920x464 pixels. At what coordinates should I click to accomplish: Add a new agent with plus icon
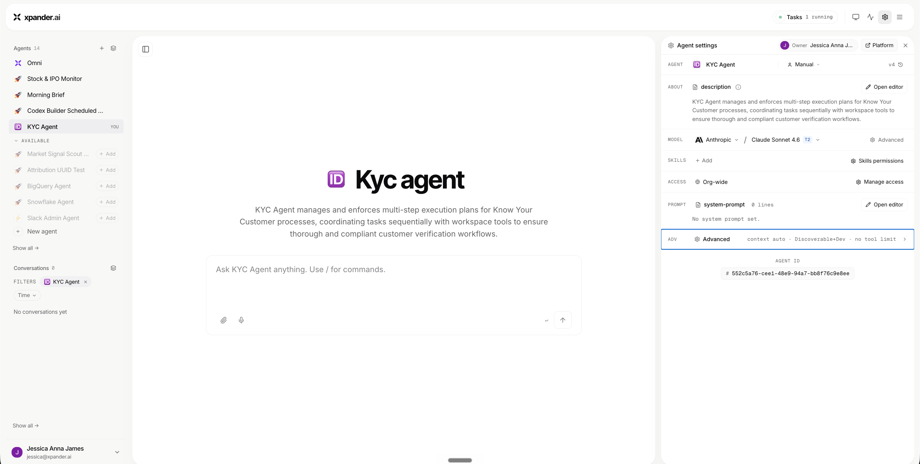(102, 48)
